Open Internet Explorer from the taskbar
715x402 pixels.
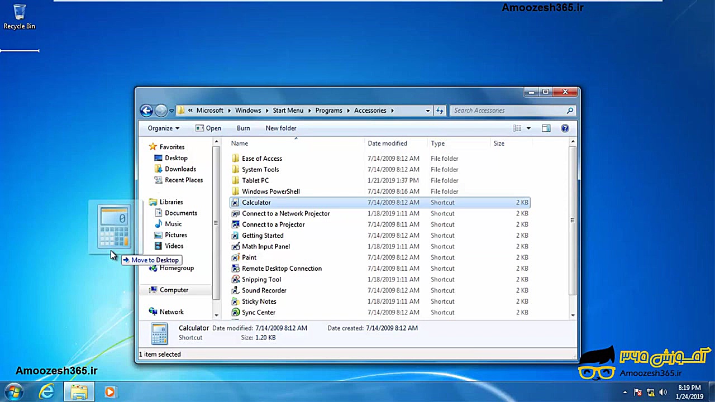[x=46, y=392]
